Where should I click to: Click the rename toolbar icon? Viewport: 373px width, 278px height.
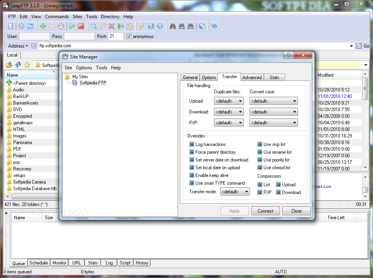click(x=121, y=26)
